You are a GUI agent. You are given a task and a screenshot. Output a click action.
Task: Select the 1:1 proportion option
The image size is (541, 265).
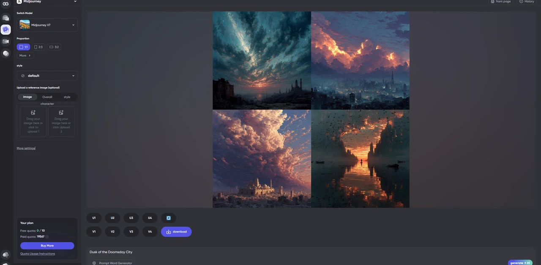(23, 47)
